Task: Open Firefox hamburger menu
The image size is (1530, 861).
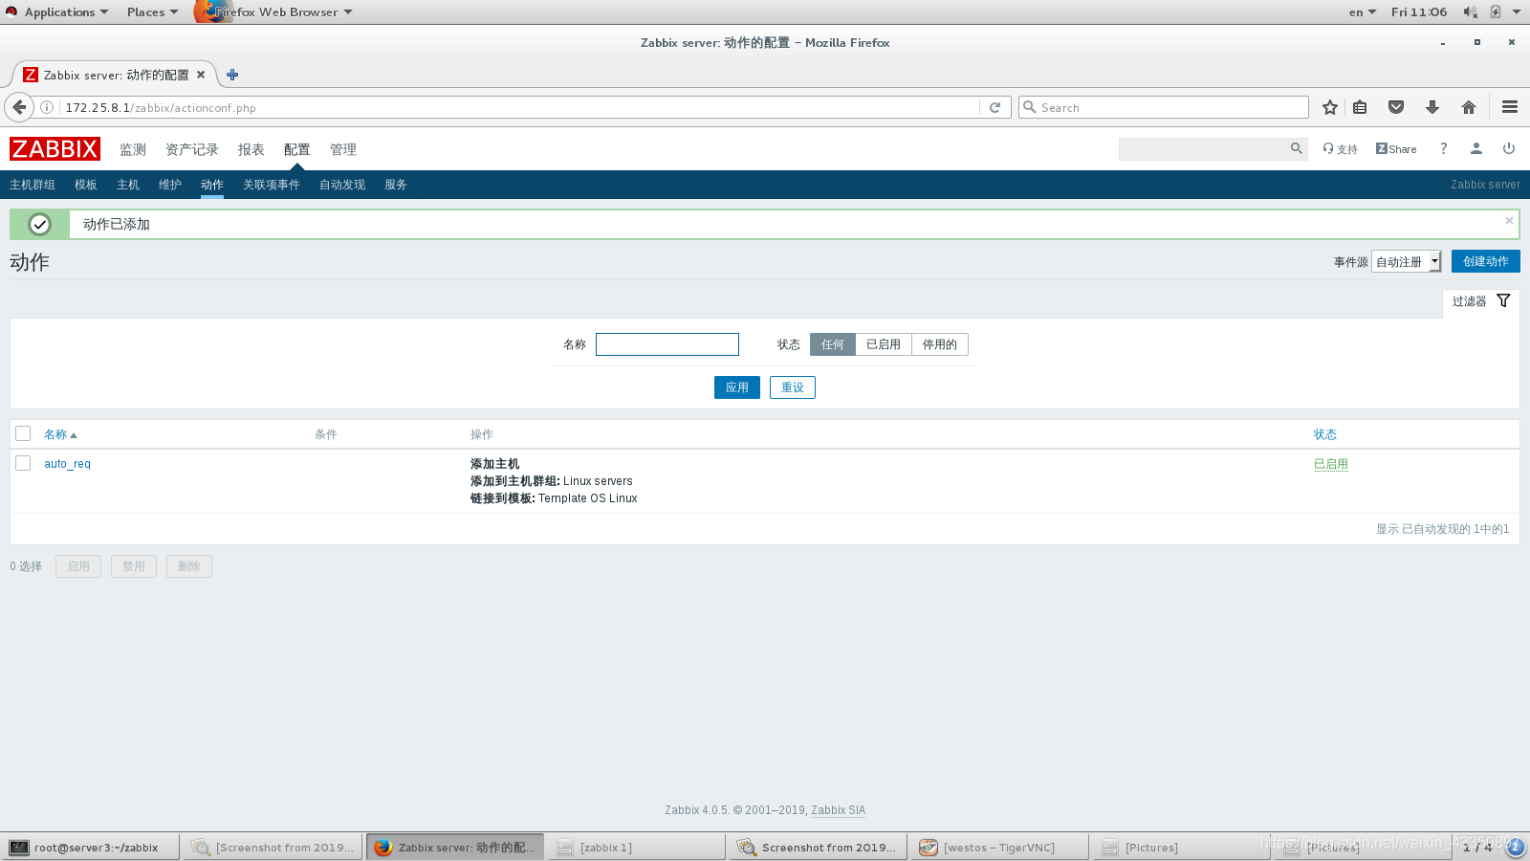Action: coord(1510,107)
